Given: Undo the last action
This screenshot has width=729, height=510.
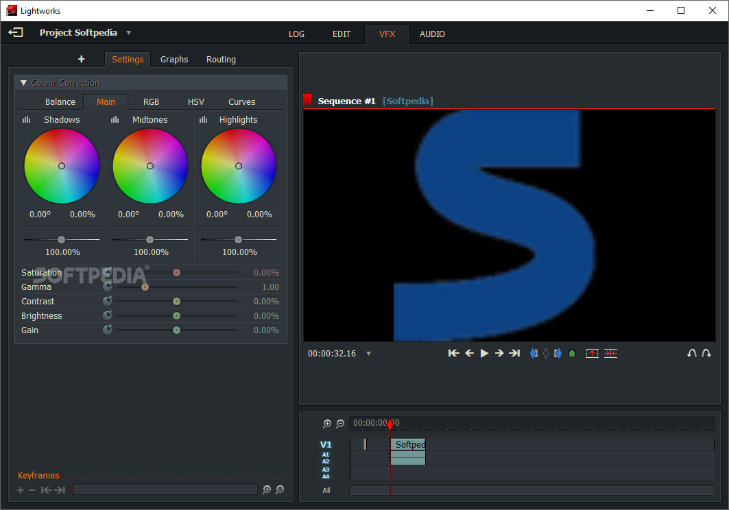Looking at the screenshot, I should point(691,353).
